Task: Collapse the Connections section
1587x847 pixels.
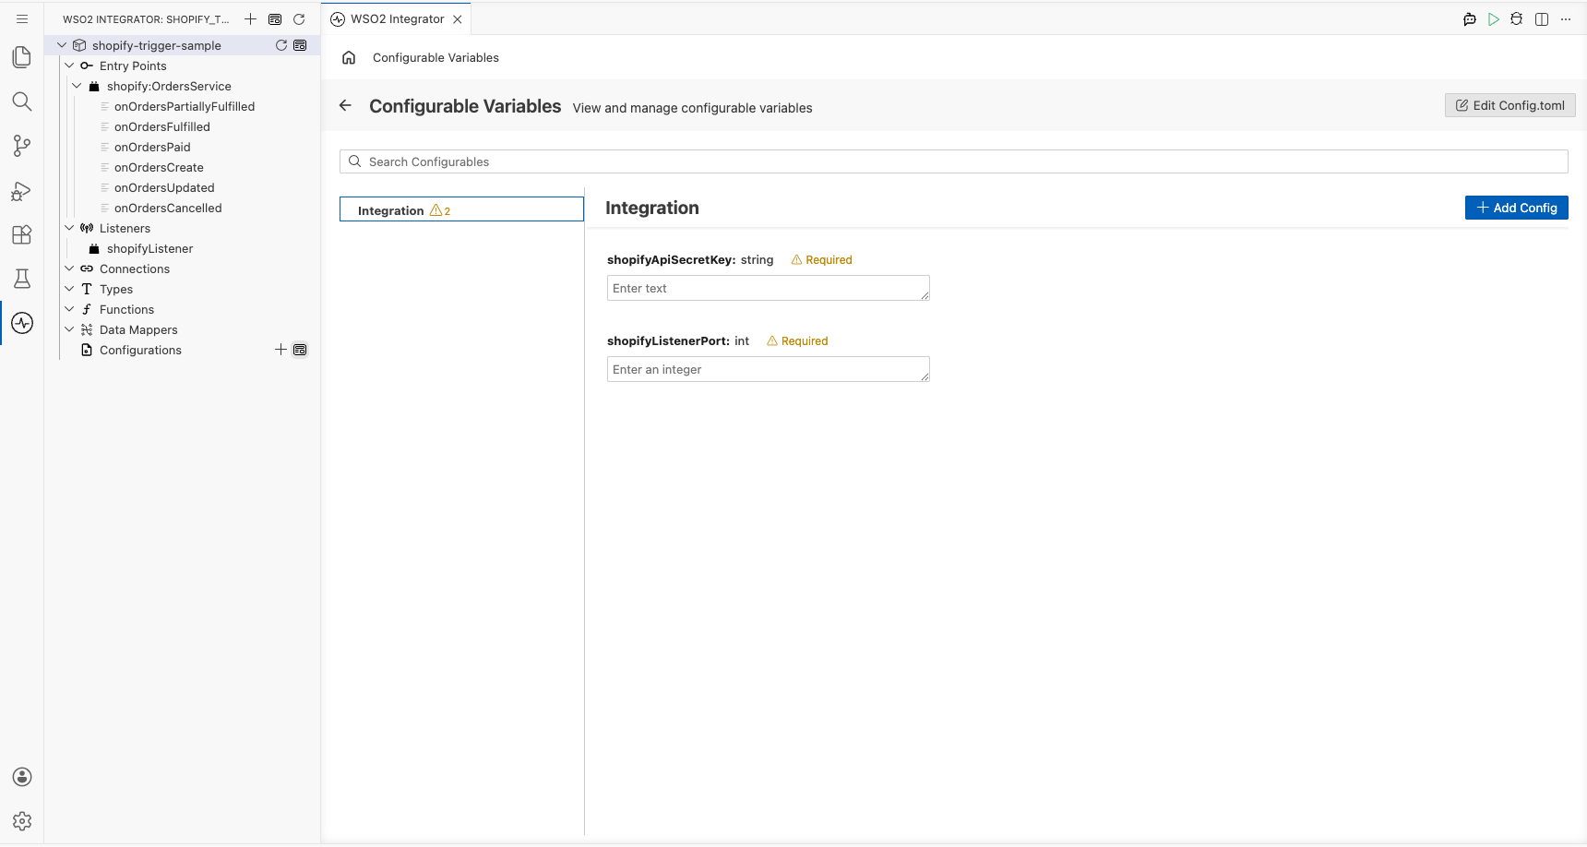Action: (69, 268)
